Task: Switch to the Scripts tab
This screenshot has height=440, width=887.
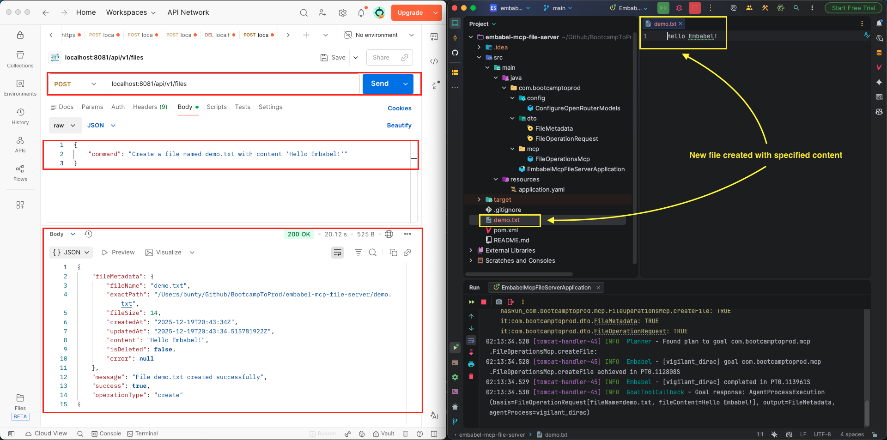Action: [217, 107]
